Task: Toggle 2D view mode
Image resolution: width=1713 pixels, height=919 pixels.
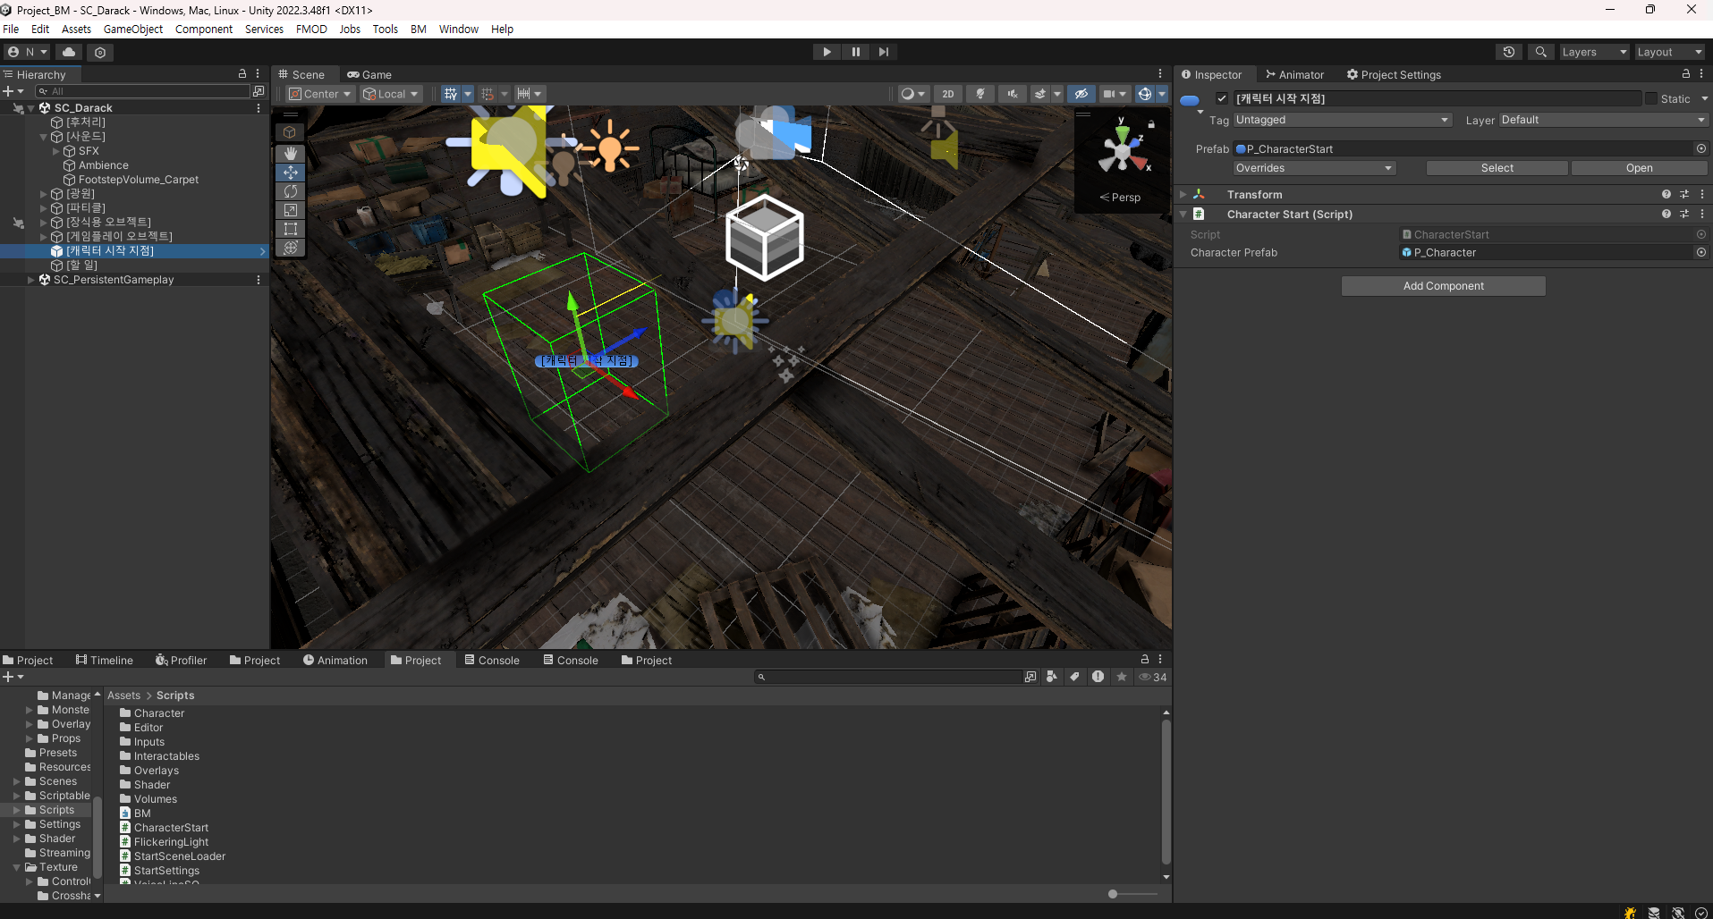Action: (948, 94)
